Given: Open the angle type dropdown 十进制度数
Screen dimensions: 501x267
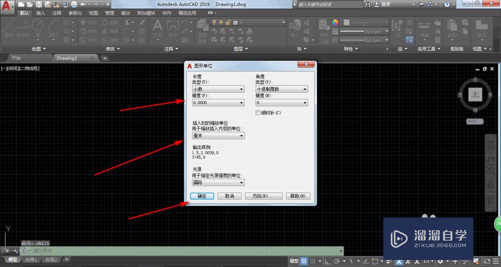Looking at the screenshot, I should point(282,89).
